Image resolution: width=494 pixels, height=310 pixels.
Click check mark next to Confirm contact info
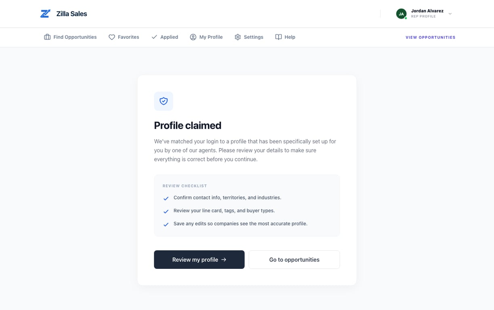[166, 199]
